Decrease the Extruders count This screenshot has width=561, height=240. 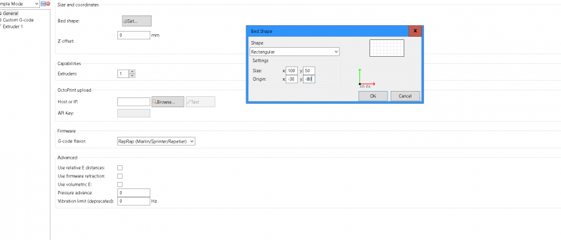pyautogui.click(x=132, y=76)
